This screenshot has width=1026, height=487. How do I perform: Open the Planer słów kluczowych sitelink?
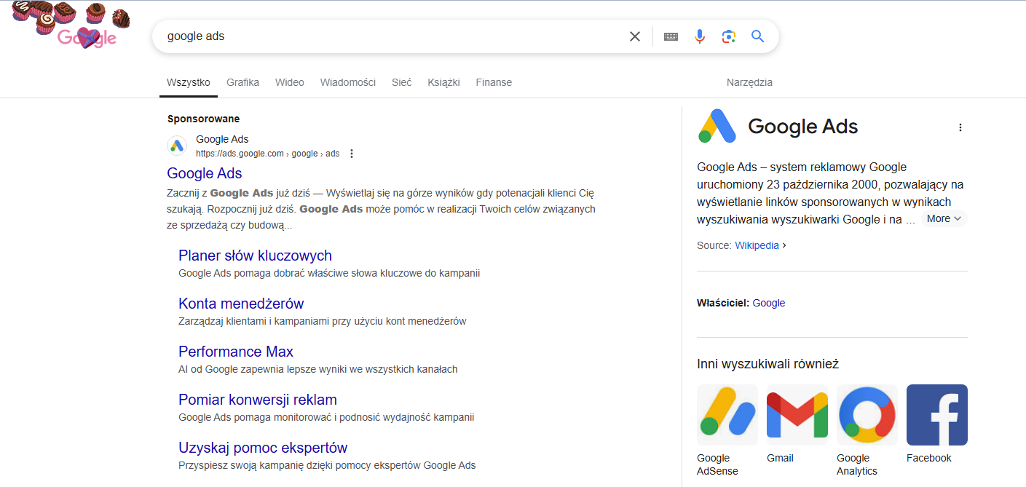pyautogui.click(x=255, y=256)
